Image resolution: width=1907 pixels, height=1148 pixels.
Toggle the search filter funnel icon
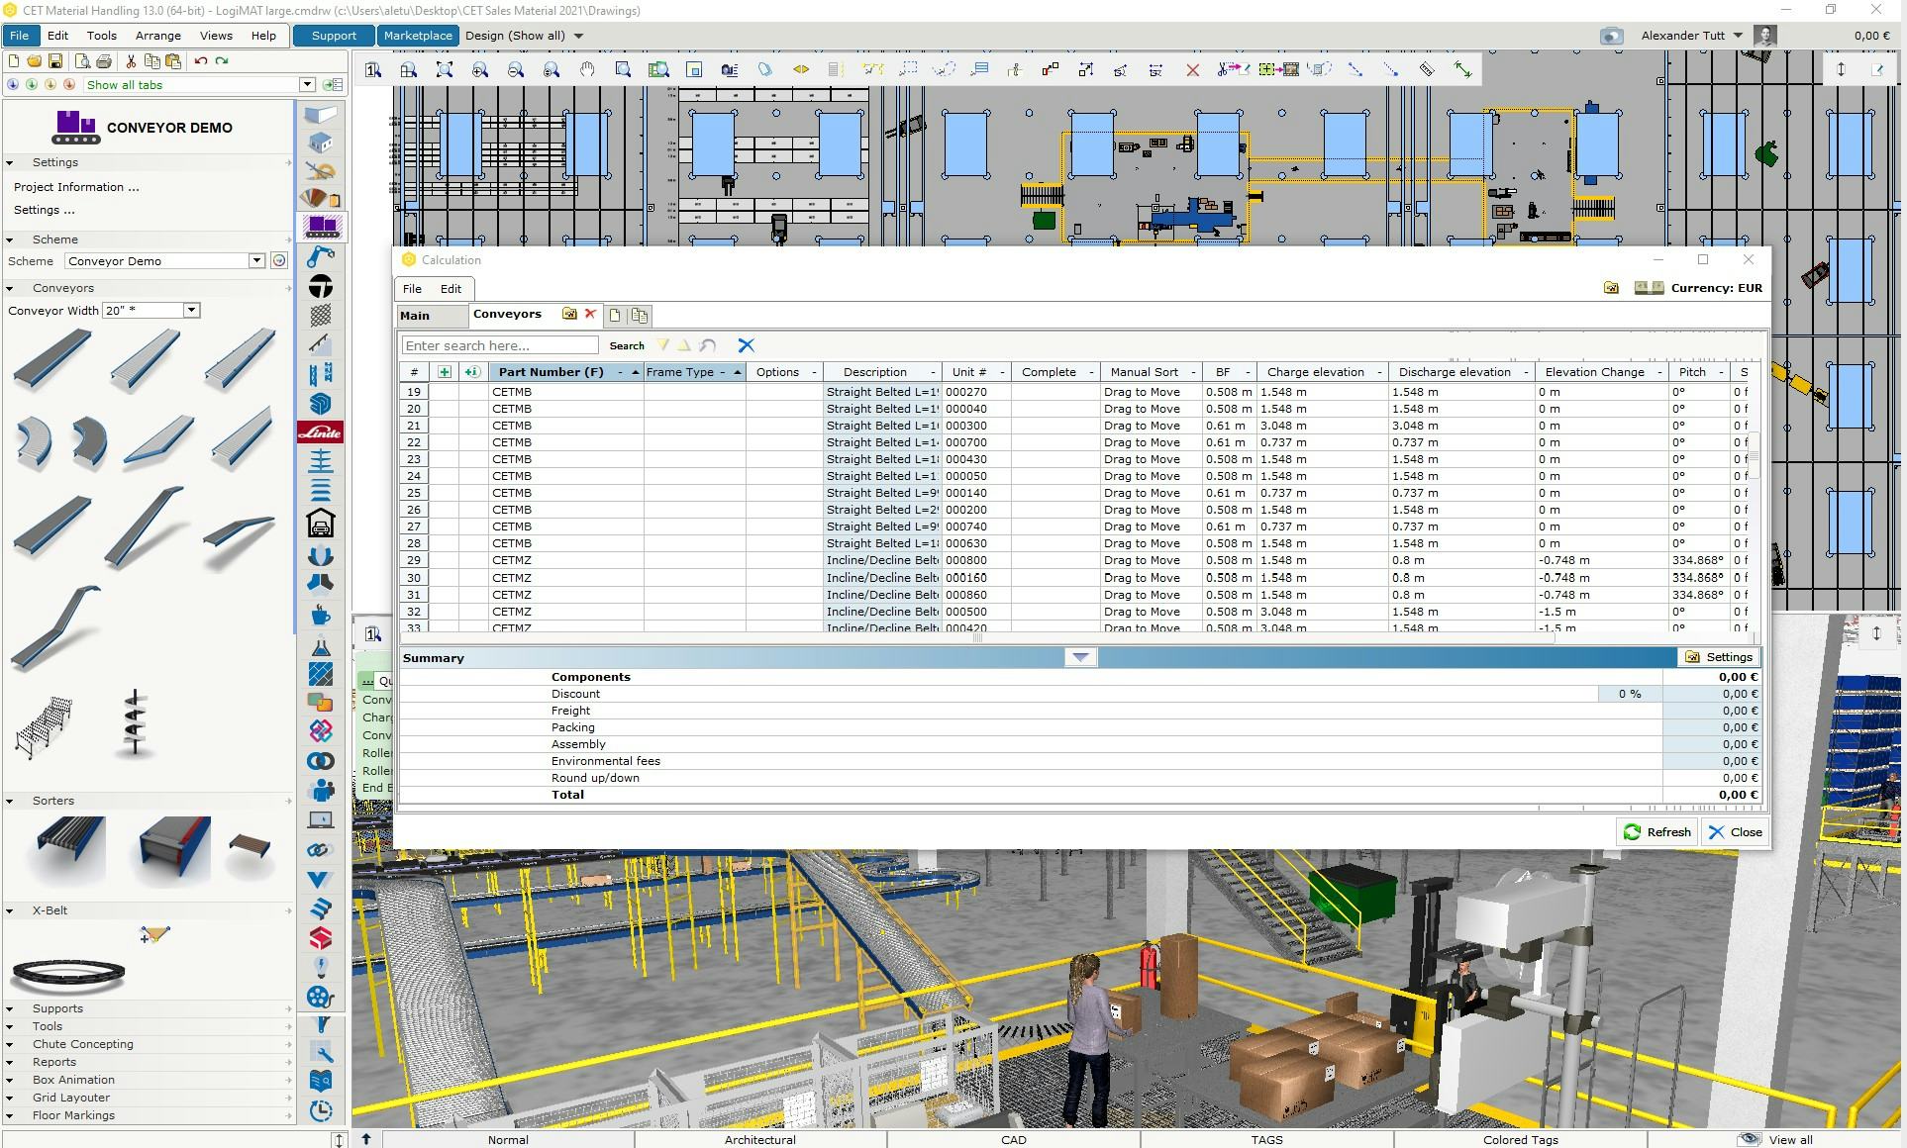662,345
